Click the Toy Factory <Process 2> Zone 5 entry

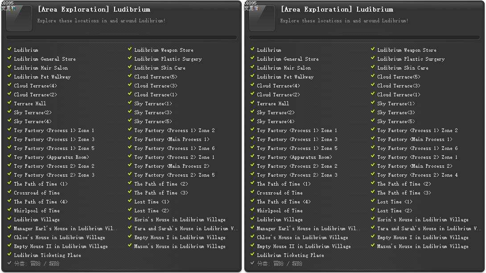pos(174,175)
